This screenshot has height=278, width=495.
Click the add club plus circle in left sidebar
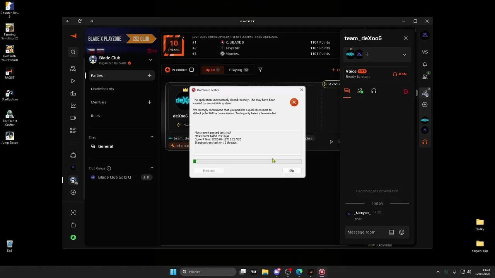tap(73, 192)
